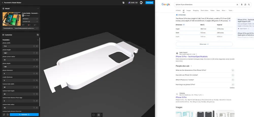Collapse the Parameters section

click(38, 40)
